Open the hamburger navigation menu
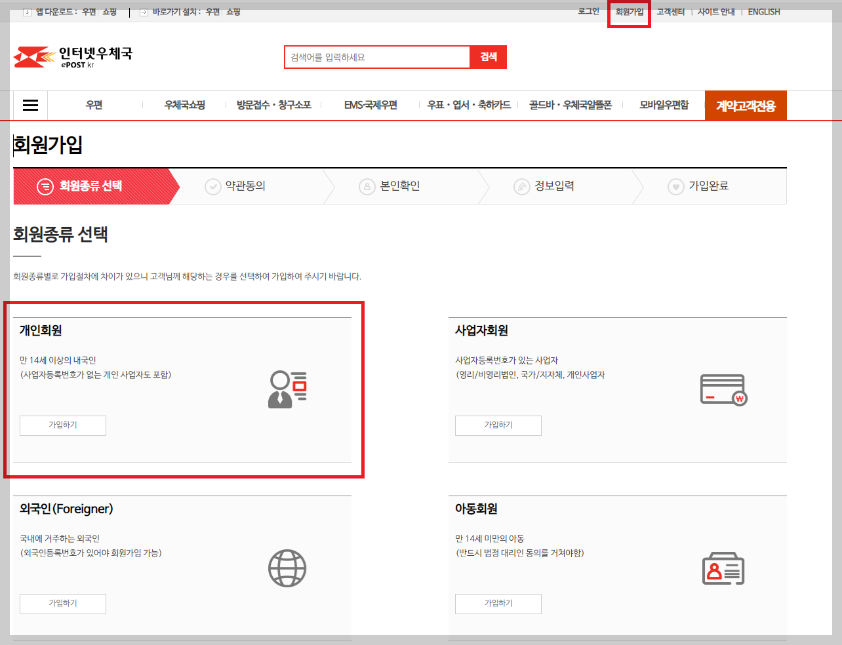 pos(30,105)
